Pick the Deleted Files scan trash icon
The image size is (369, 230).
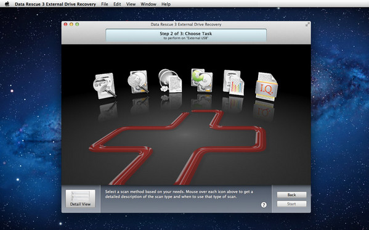tap(170, 81)
